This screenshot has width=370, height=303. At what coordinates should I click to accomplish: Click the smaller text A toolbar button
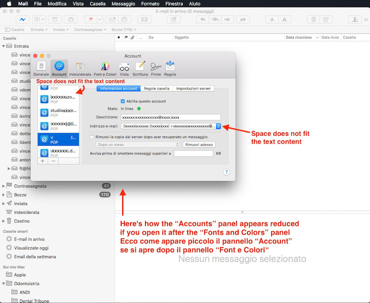272,20
